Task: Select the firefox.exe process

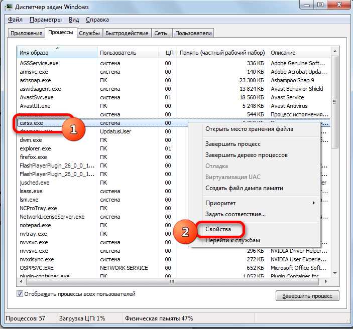Action: 33,157
